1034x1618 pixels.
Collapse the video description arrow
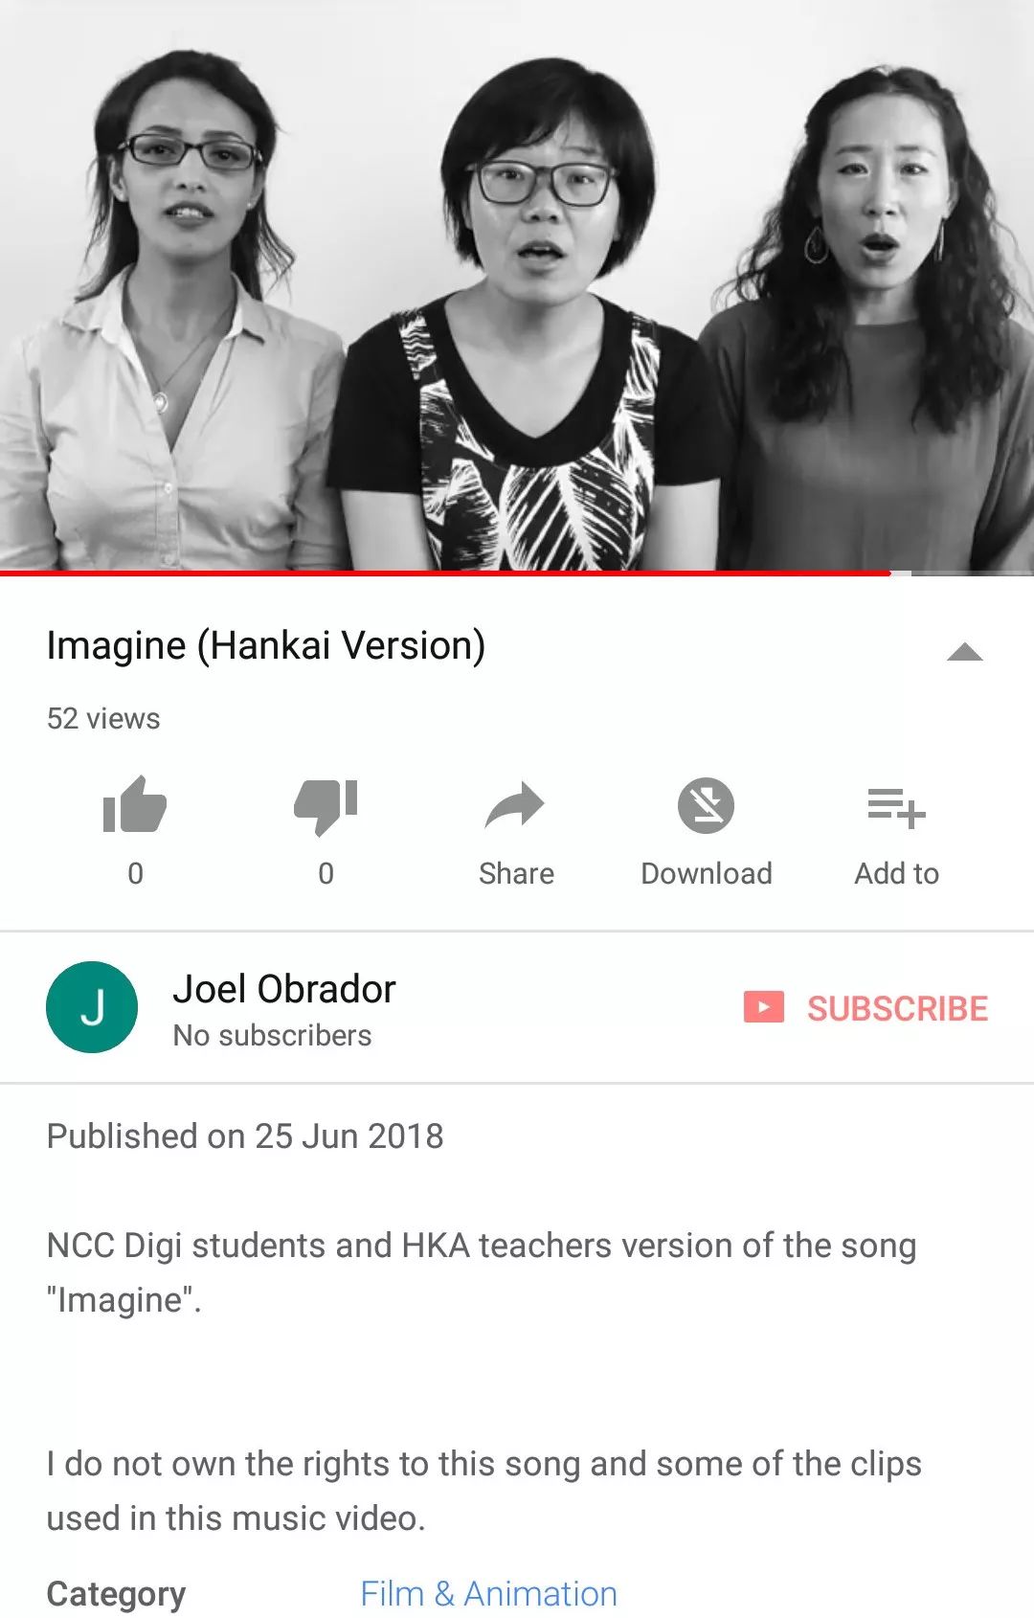[x=964, y=652]
